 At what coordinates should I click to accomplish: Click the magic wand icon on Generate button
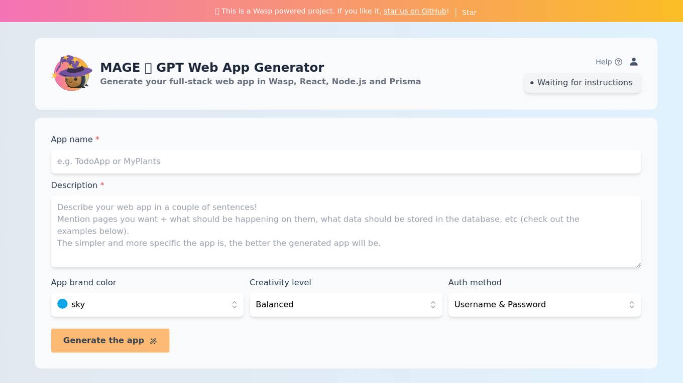pyautogui.click(x=154, y=341)
